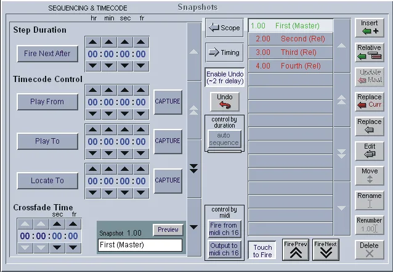Toggle Enable Undo (~2 fr delay)

click(x=225, y=77)
